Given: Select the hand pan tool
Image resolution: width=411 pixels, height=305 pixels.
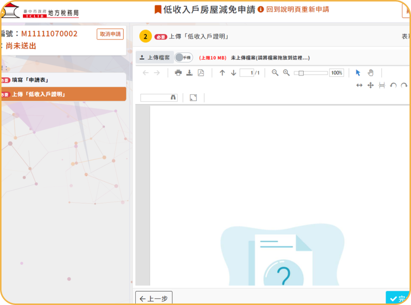Looking at the screenshot, I should [371, 73].
